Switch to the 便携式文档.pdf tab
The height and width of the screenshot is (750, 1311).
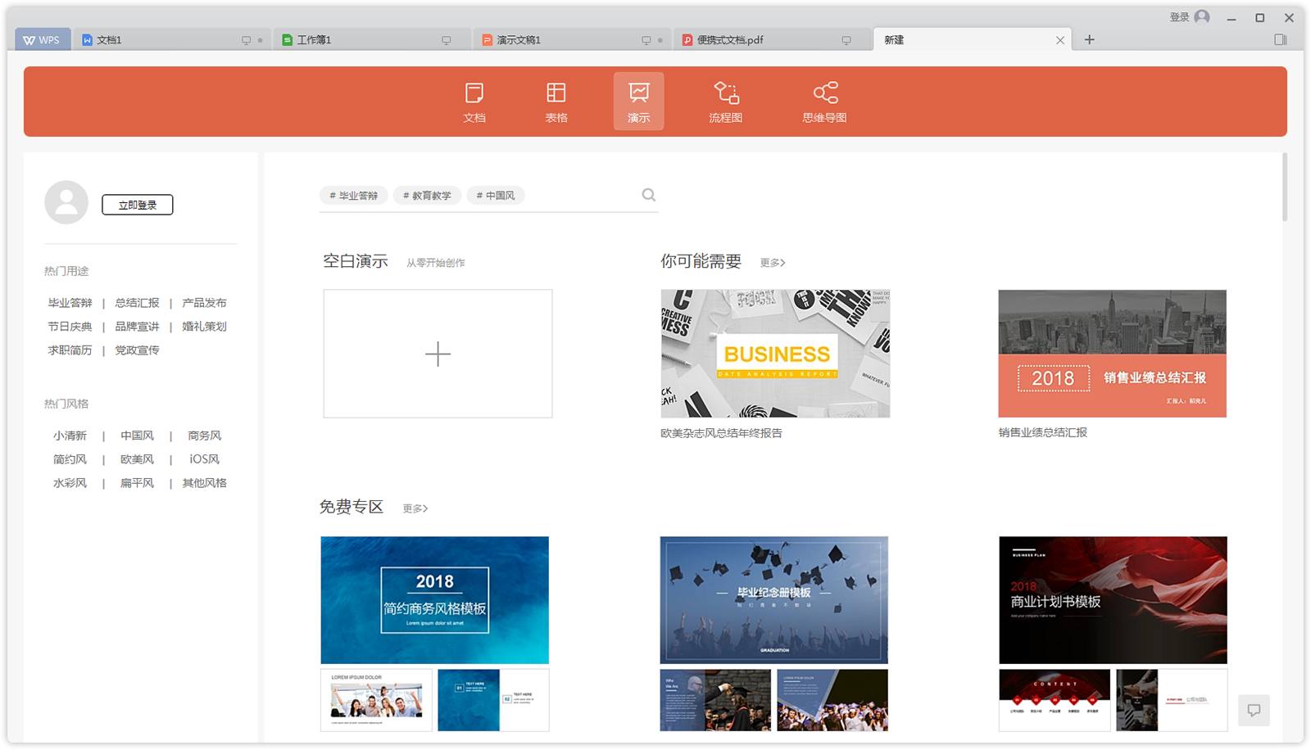click(x=772, y=39)
